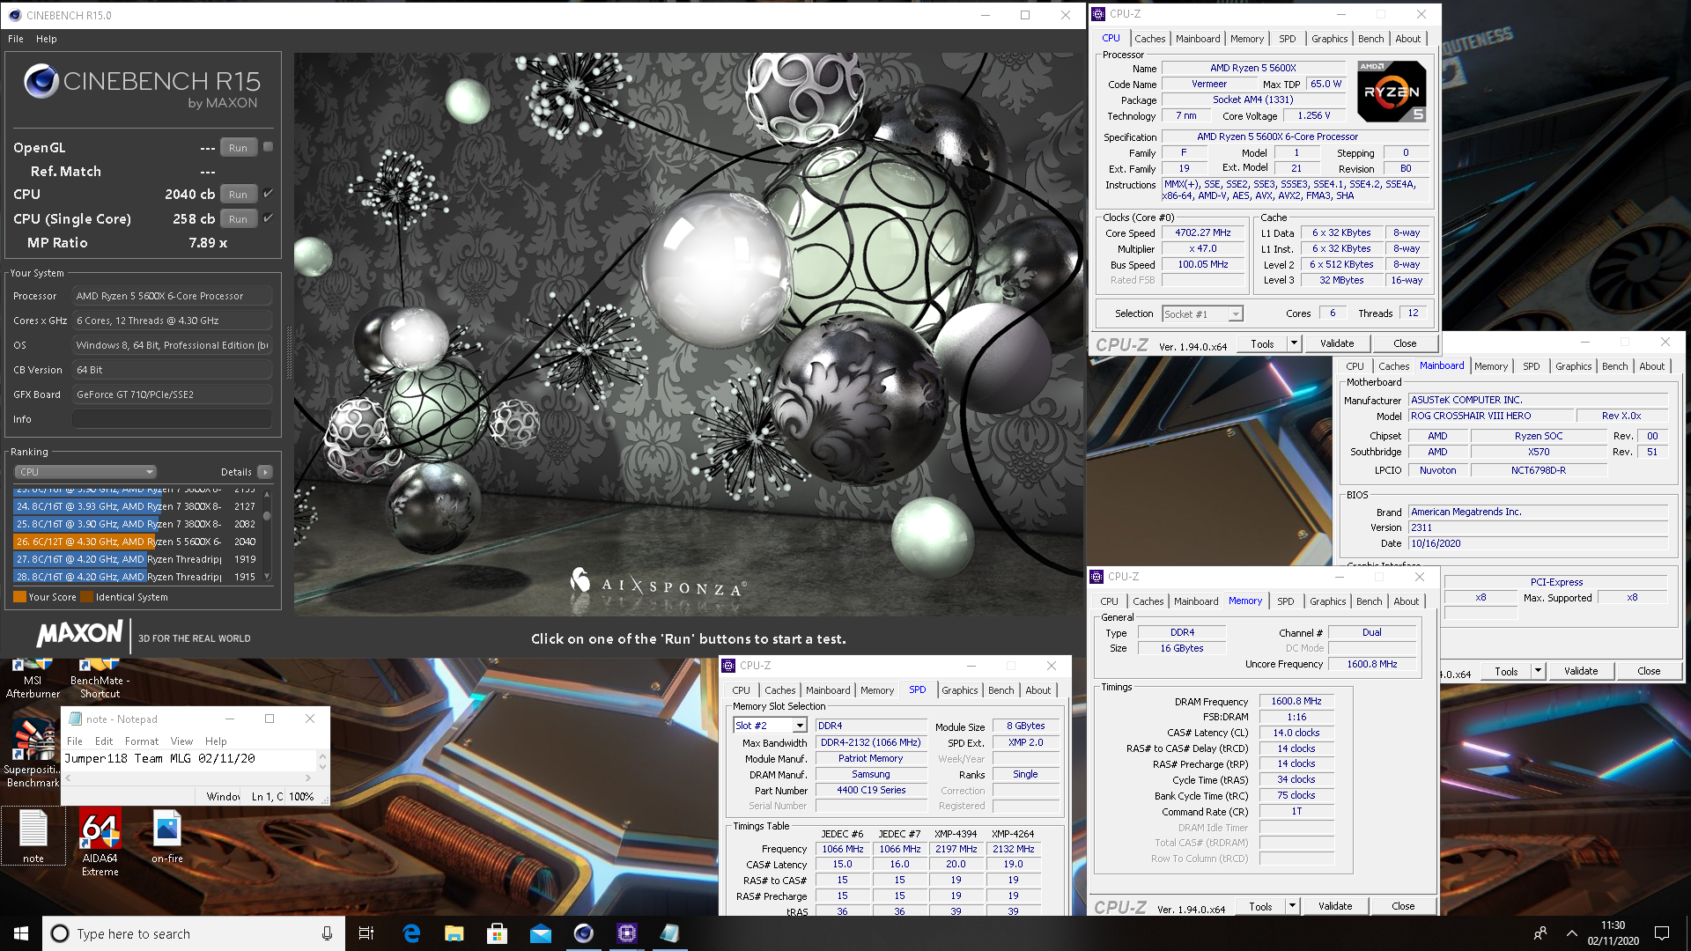Screen dimensions: 1691x951
Task: Toggle the OpenGL test checkbox
Action: pos(269,147)
